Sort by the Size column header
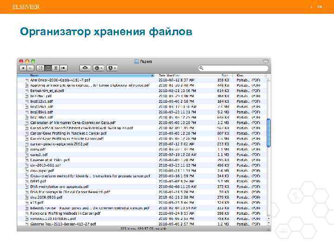The height and width of the screenshot is (250, 334). click(225, 75)
